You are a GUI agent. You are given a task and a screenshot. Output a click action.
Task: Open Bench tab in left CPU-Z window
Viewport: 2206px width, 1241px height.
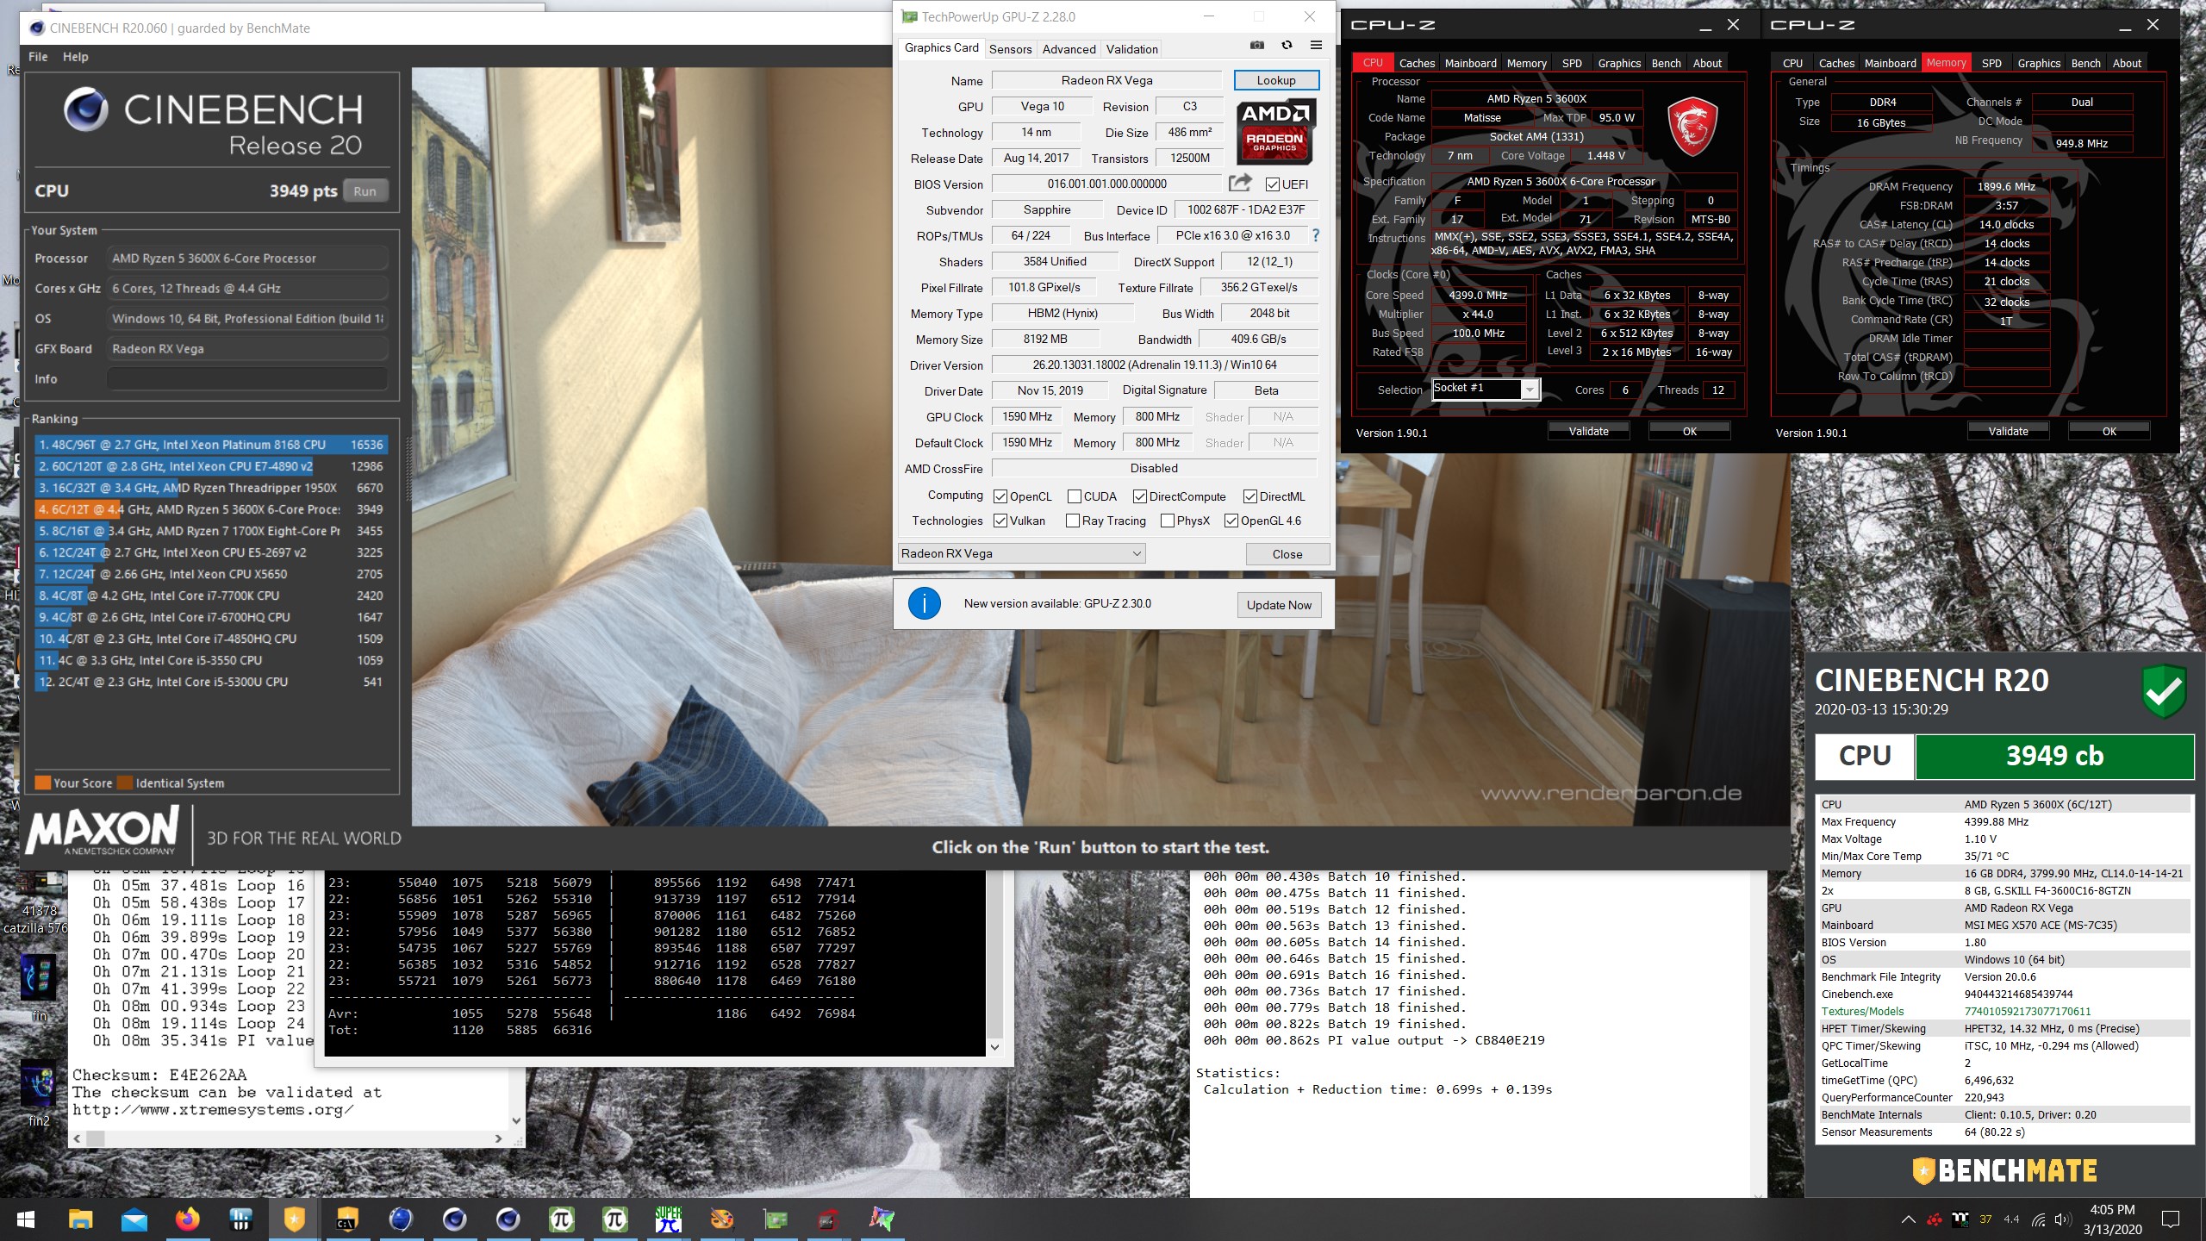coord(1666,63)
